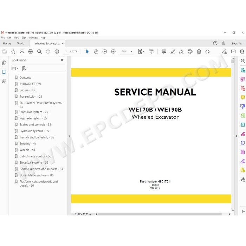
Task: Open the attachments paperclip panel
Action: pos(4,81)
